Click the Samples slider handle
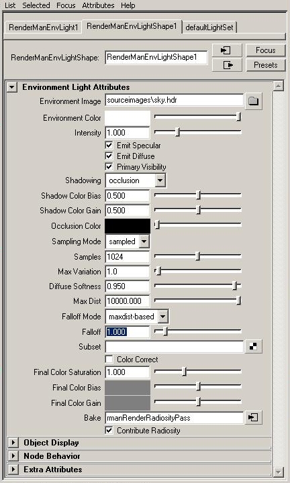290x483 pixels. click(x=199, y=256)
